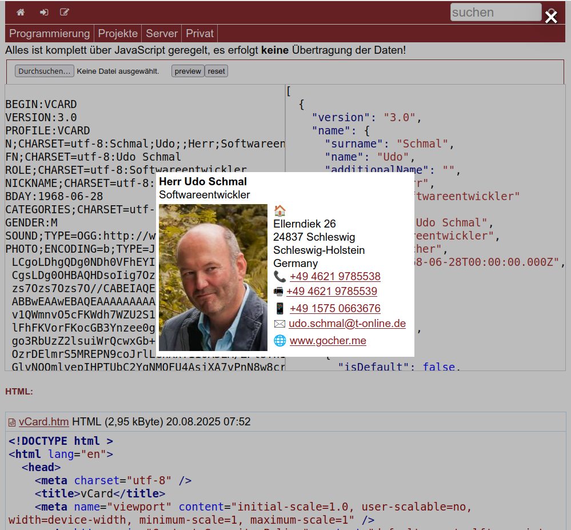Open the Server menu

coord(162,34)
